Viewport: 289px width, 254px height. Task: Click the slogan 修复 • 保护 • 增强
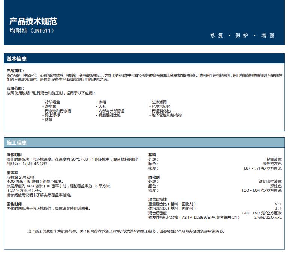(x=242, y=35)
